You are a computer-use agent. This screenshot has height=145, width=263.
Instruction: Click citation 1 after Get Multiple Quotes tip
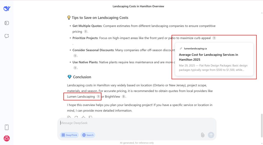[86, 32]
